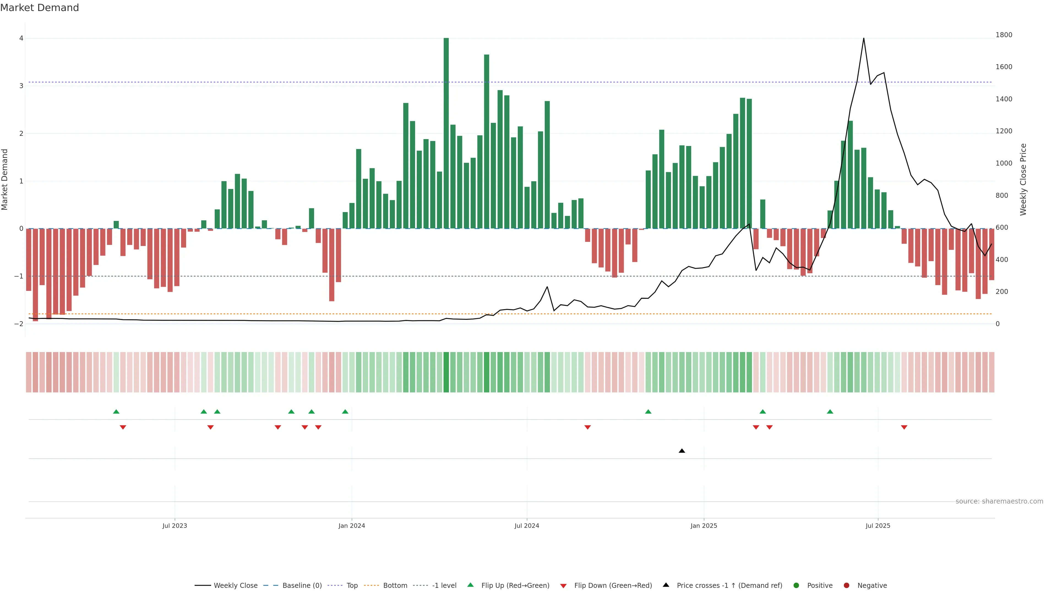Click the darkest green heatmap strip cell

[x=446, y=372]
